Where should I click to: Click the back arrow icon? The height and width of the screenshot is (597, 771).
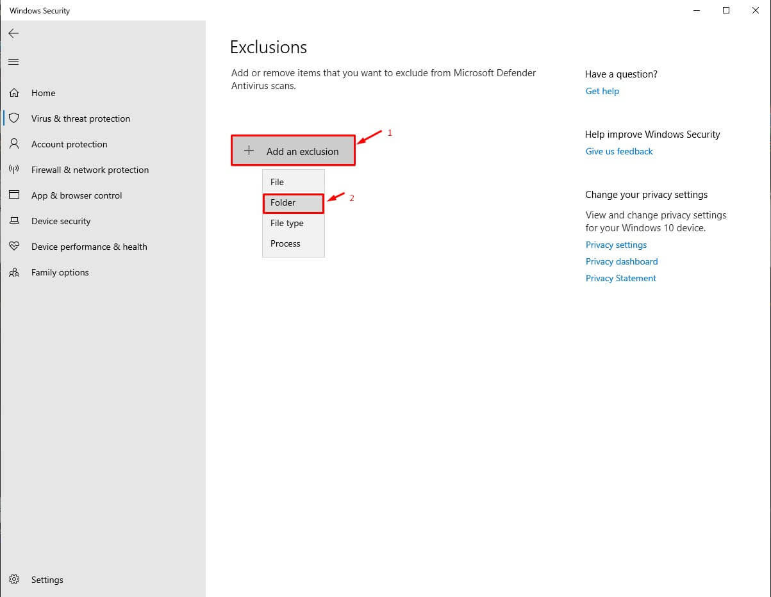(x=13, y=33)
